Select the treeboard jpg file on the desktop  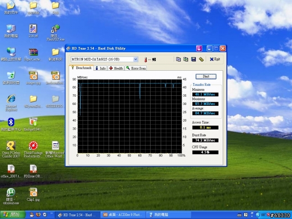(56, 78)
